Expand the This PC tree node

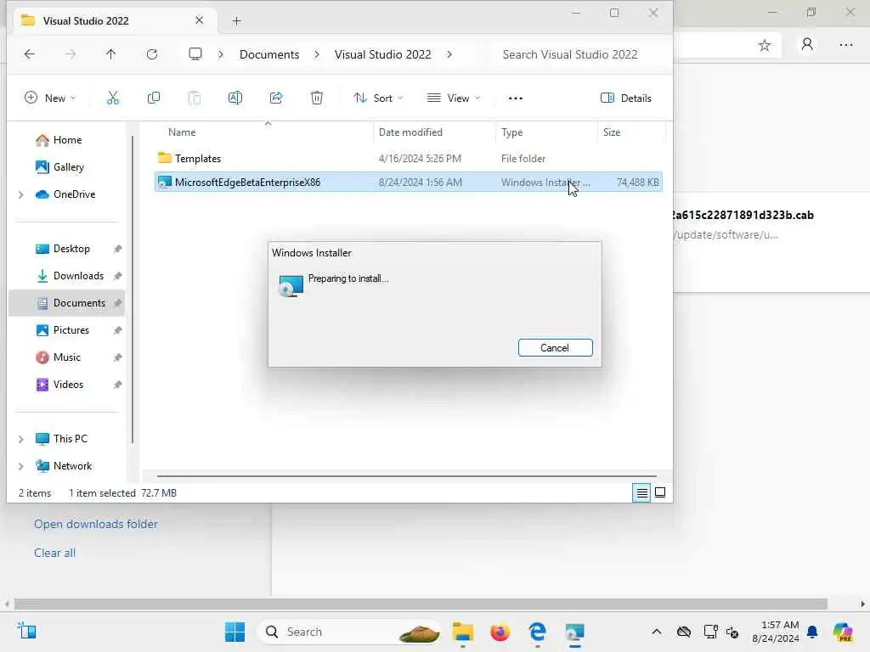tap(20, 439)
